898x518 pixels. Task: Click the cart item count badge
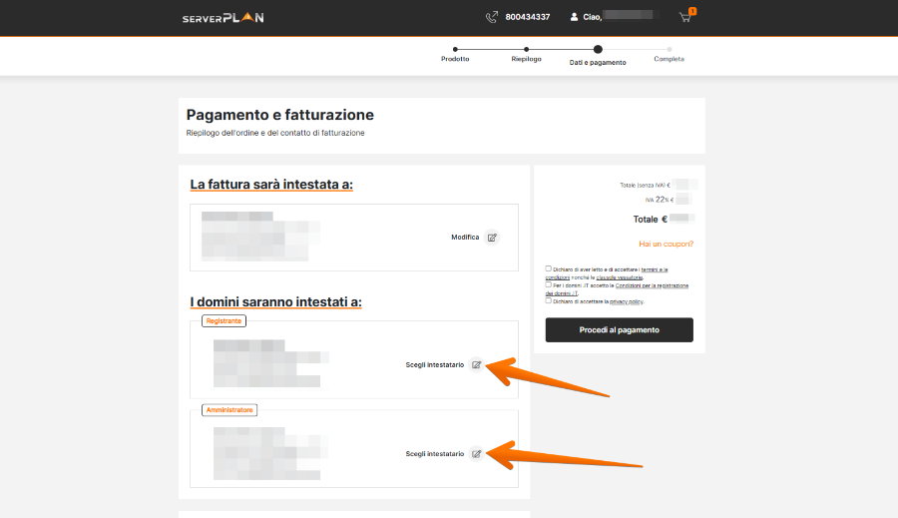(692, 11)
